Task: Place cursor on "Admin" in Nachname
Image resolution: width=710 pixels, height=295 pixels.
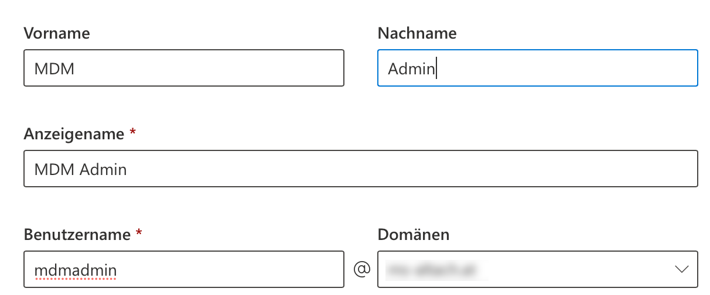Action: tap(411, 69)
